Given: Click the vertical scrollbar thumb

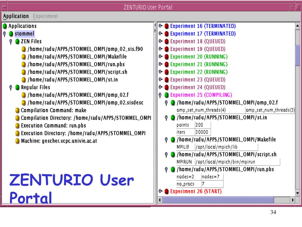Looking at the screenshot, I should tap(297, 56).
